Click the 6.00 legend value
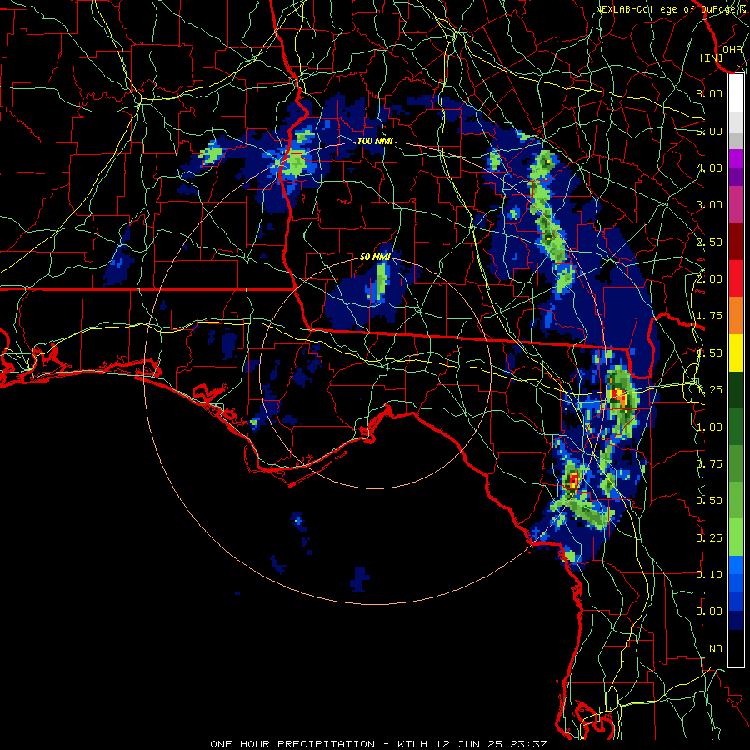Screen dimensions: 750x750 (709, 131)
